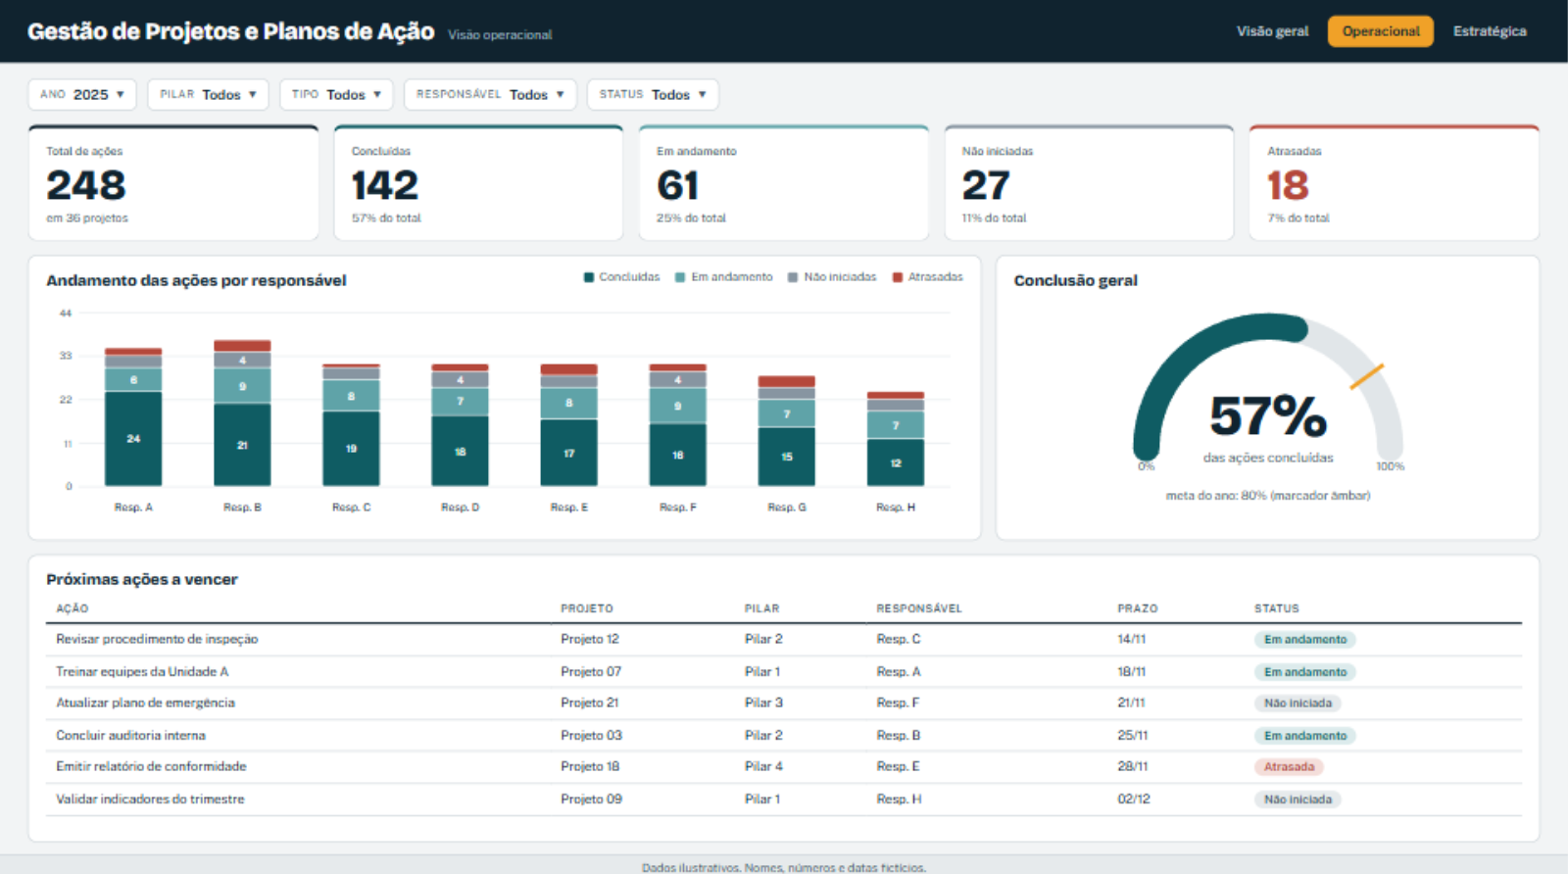This screenshot has height=874, width=1568.
Task: Toggle Concluídas legend entry in chart
Action: click(622, 277)
